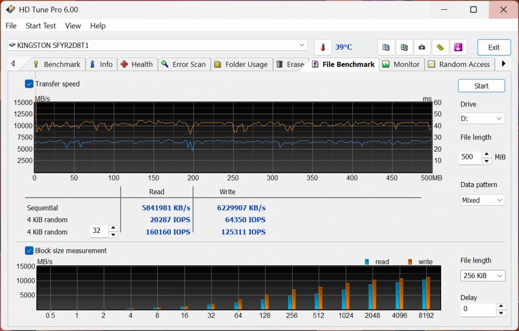Click the copy information to clipboard icon
This screenshot has height=331, width=519.
pos(385,47)
